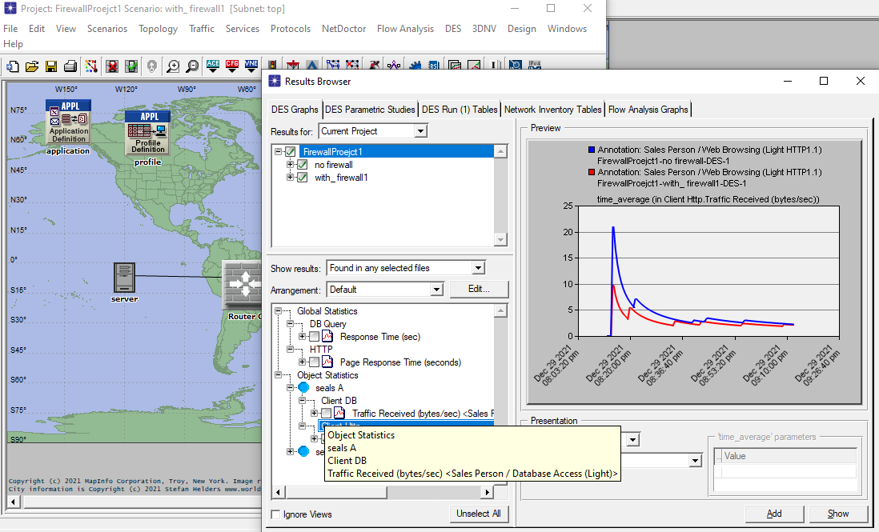Click the statistics tree horizontal scrollbar thumb
The image size is (879, 532).
(336, 492)
